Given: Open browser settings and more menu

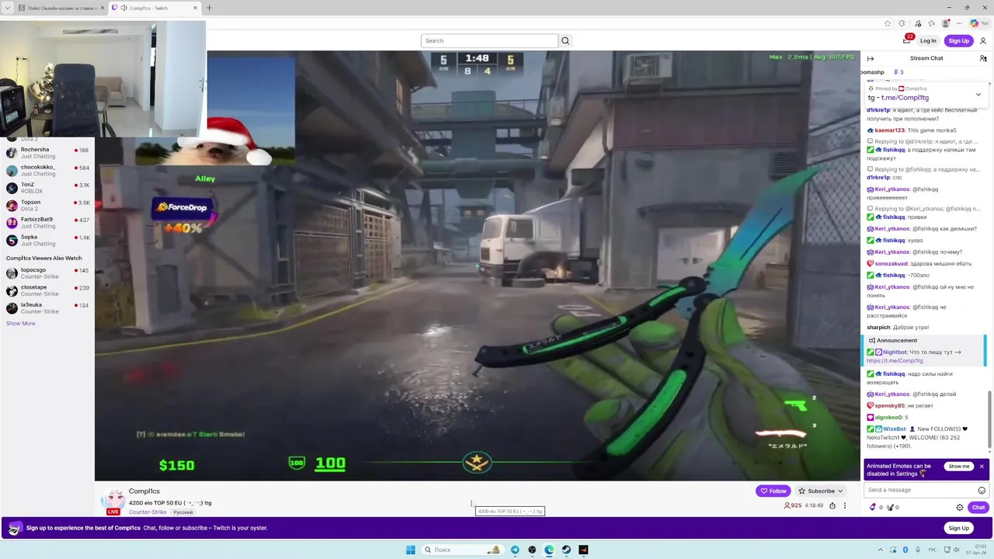Looking at the screenshot, I should click(960, 23).
